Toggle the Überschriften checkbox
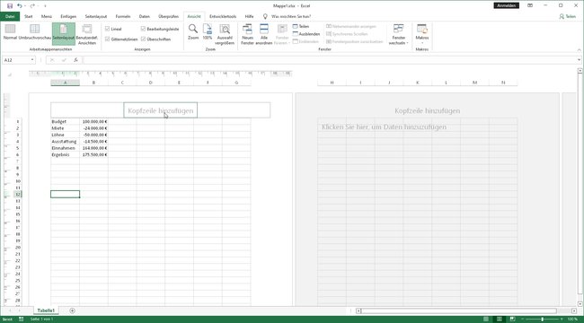This screenshot has width=584, height=323. click(x=144, y=39)
